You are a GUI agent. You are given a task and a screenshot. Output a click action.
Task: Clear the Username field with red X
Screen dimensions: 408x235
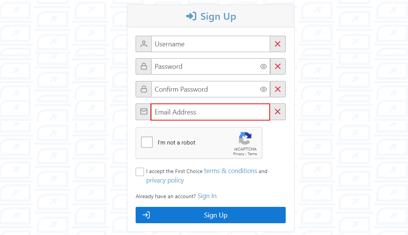pos(278,44)
